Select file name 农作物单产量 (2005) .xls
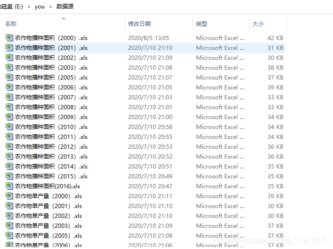 coord(49,236)
